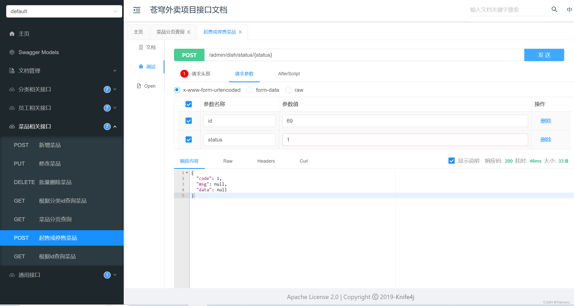Select the form-data radio button

pyautogui.click(x=250, y=90)
